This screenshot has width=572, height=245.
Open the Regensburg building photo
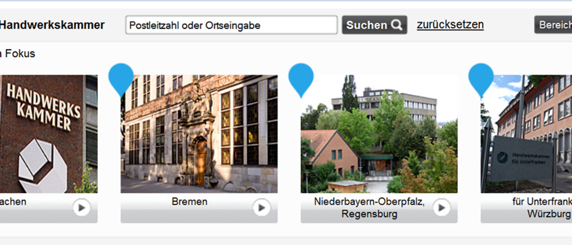pyautogui.click(x=379, y=134)
